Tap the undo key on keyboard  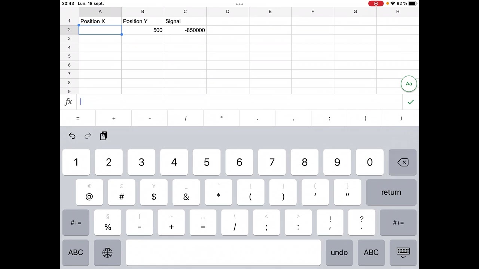339,253
